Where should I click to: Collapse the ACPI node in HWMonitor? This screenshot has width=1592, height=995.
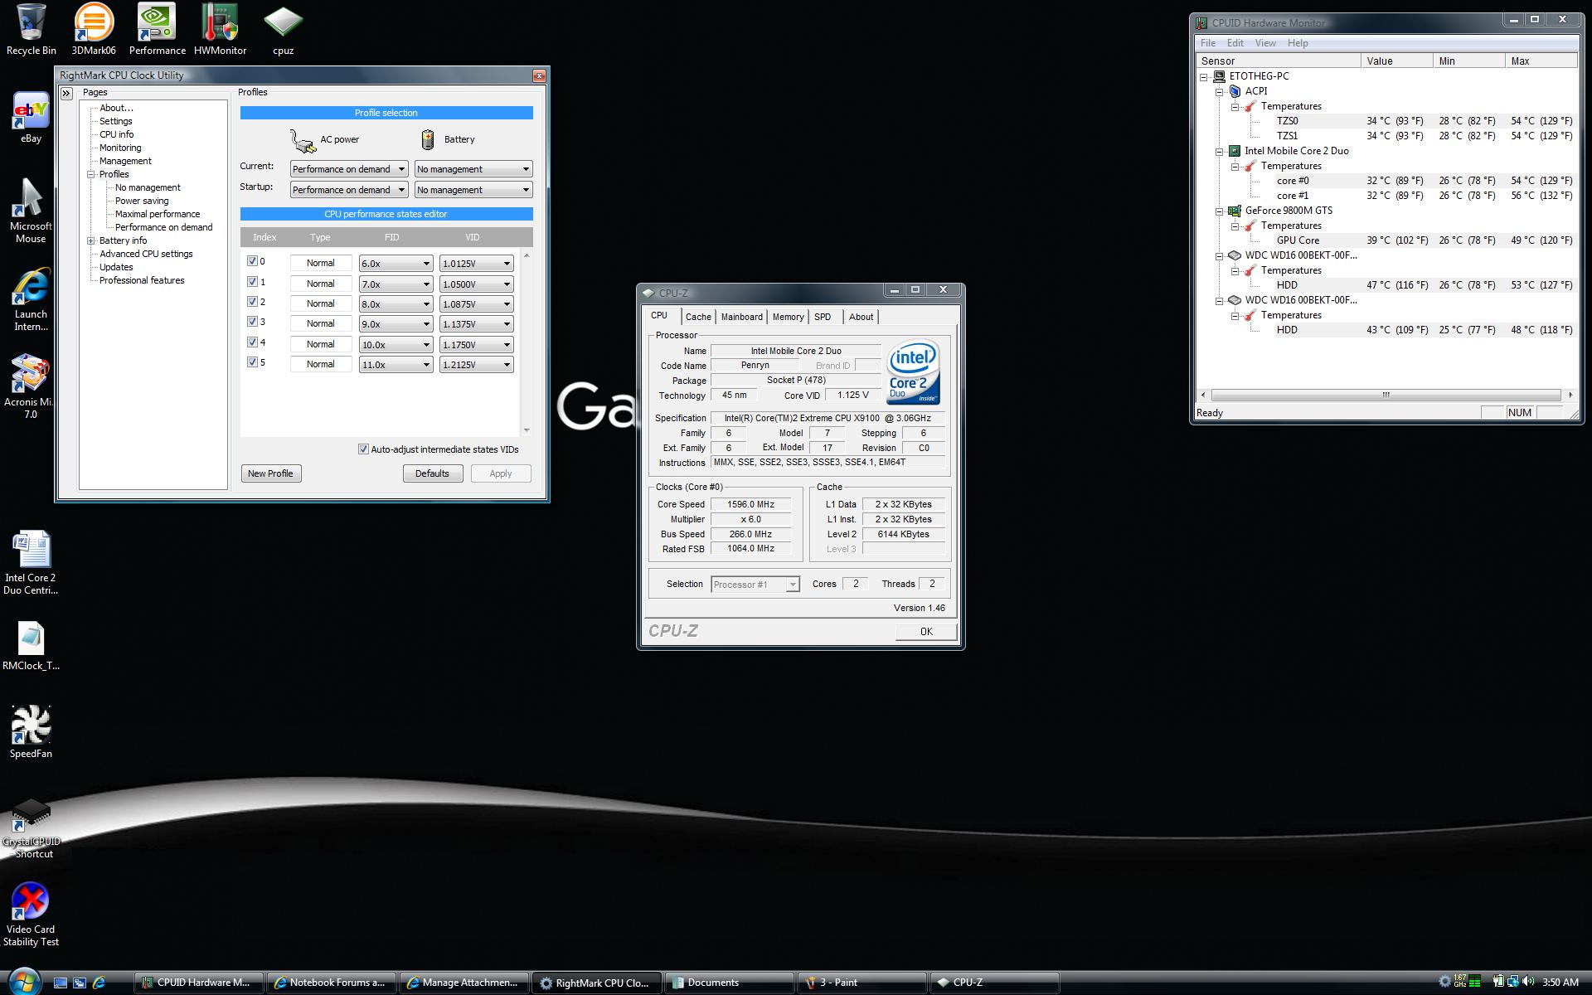pos(1219,92)
